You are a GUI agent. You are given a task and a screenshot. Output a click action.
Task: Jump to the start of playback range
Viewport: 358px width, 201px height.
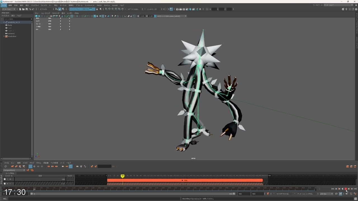333,189
